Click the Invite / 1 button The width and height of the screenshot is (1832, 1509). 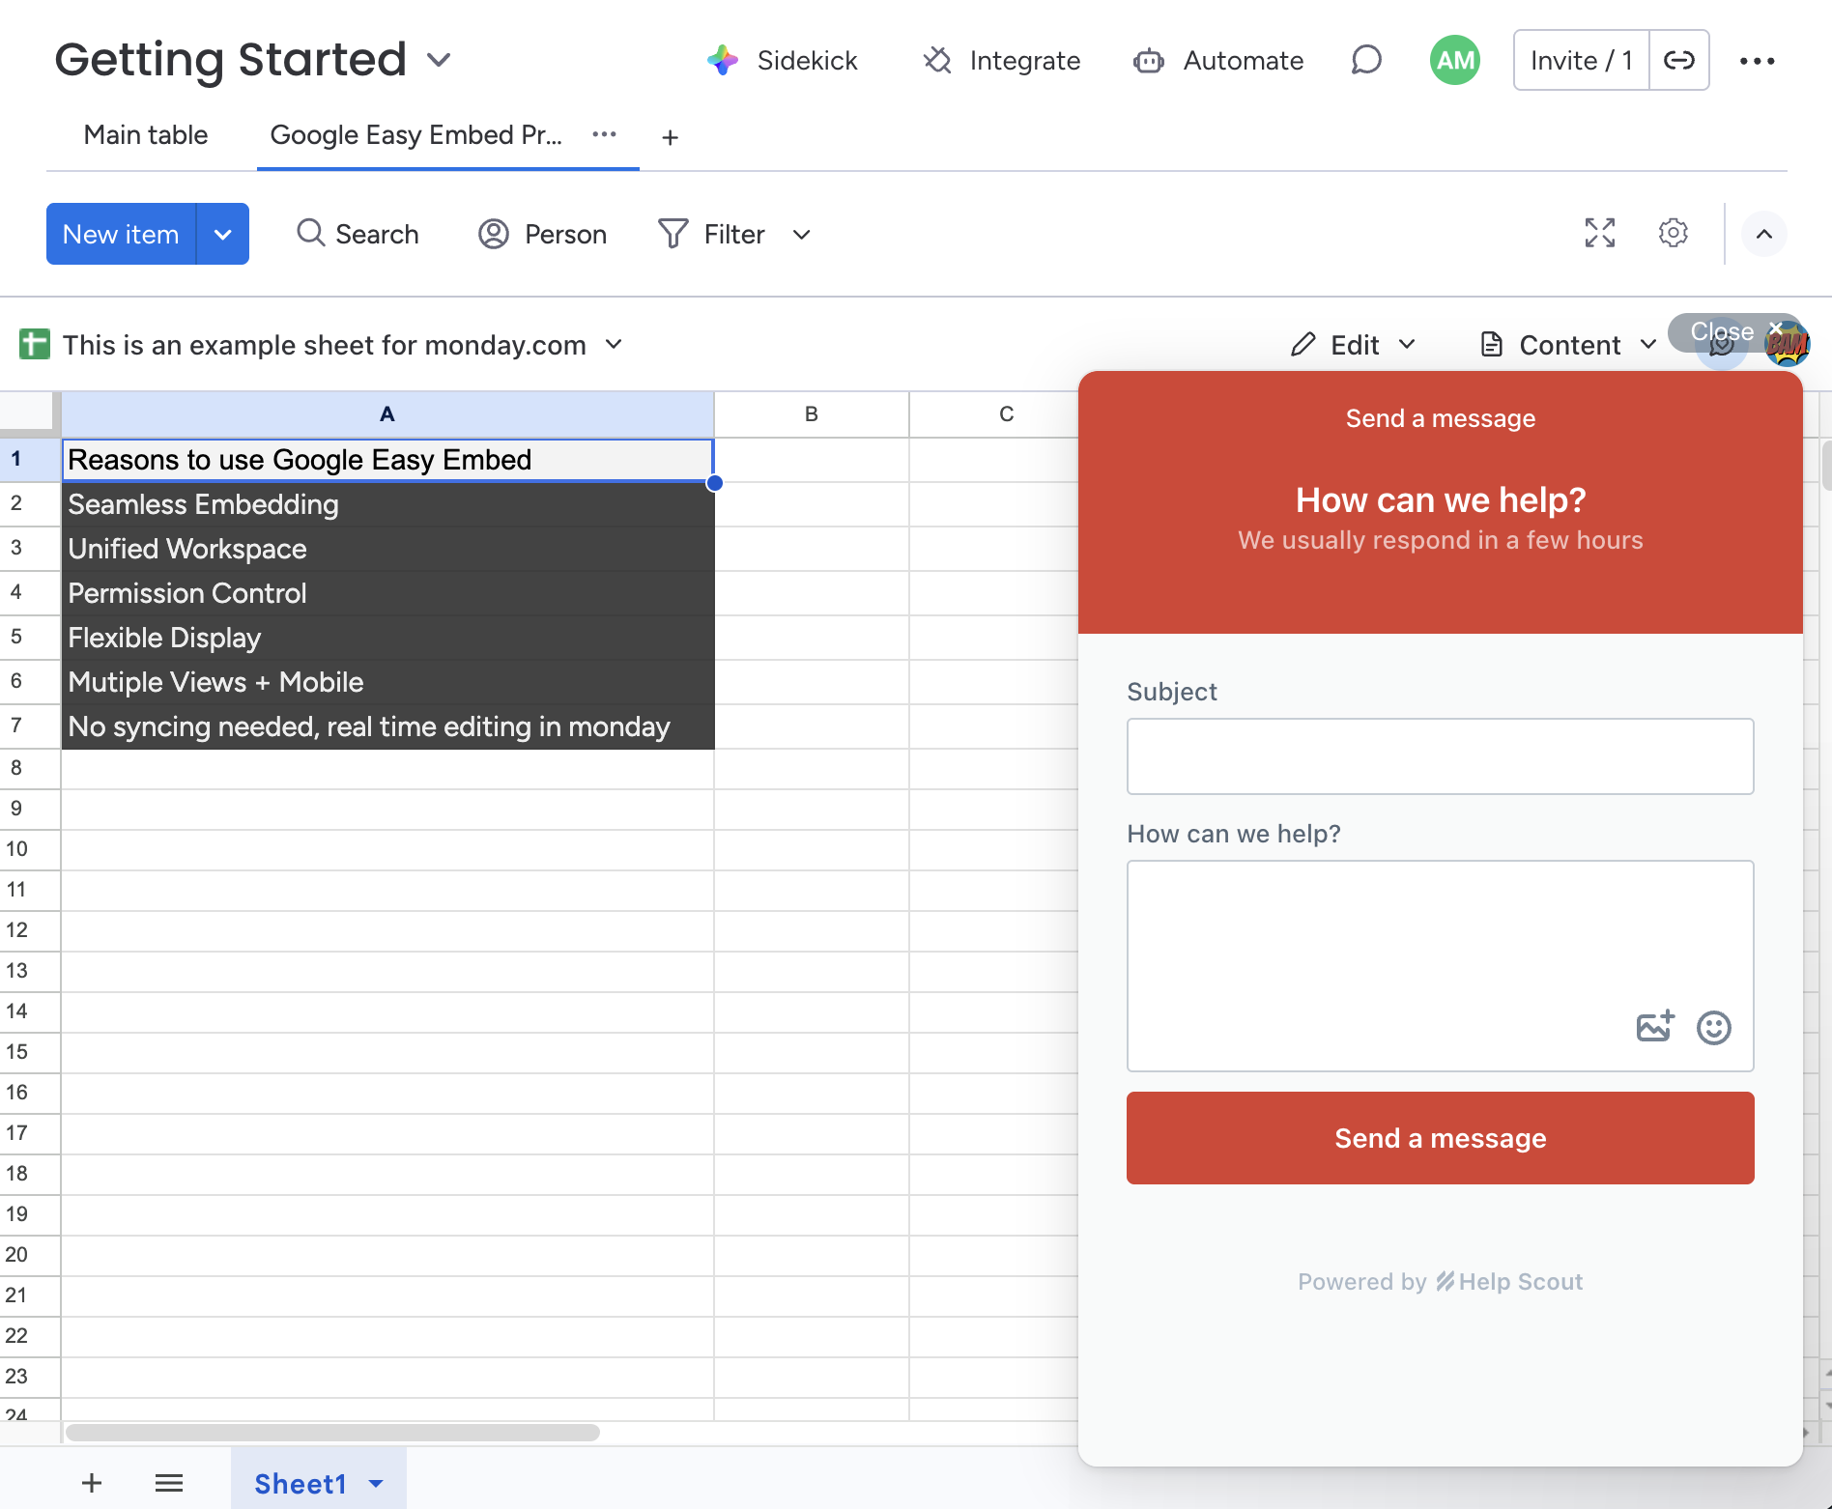(1582, 60)
